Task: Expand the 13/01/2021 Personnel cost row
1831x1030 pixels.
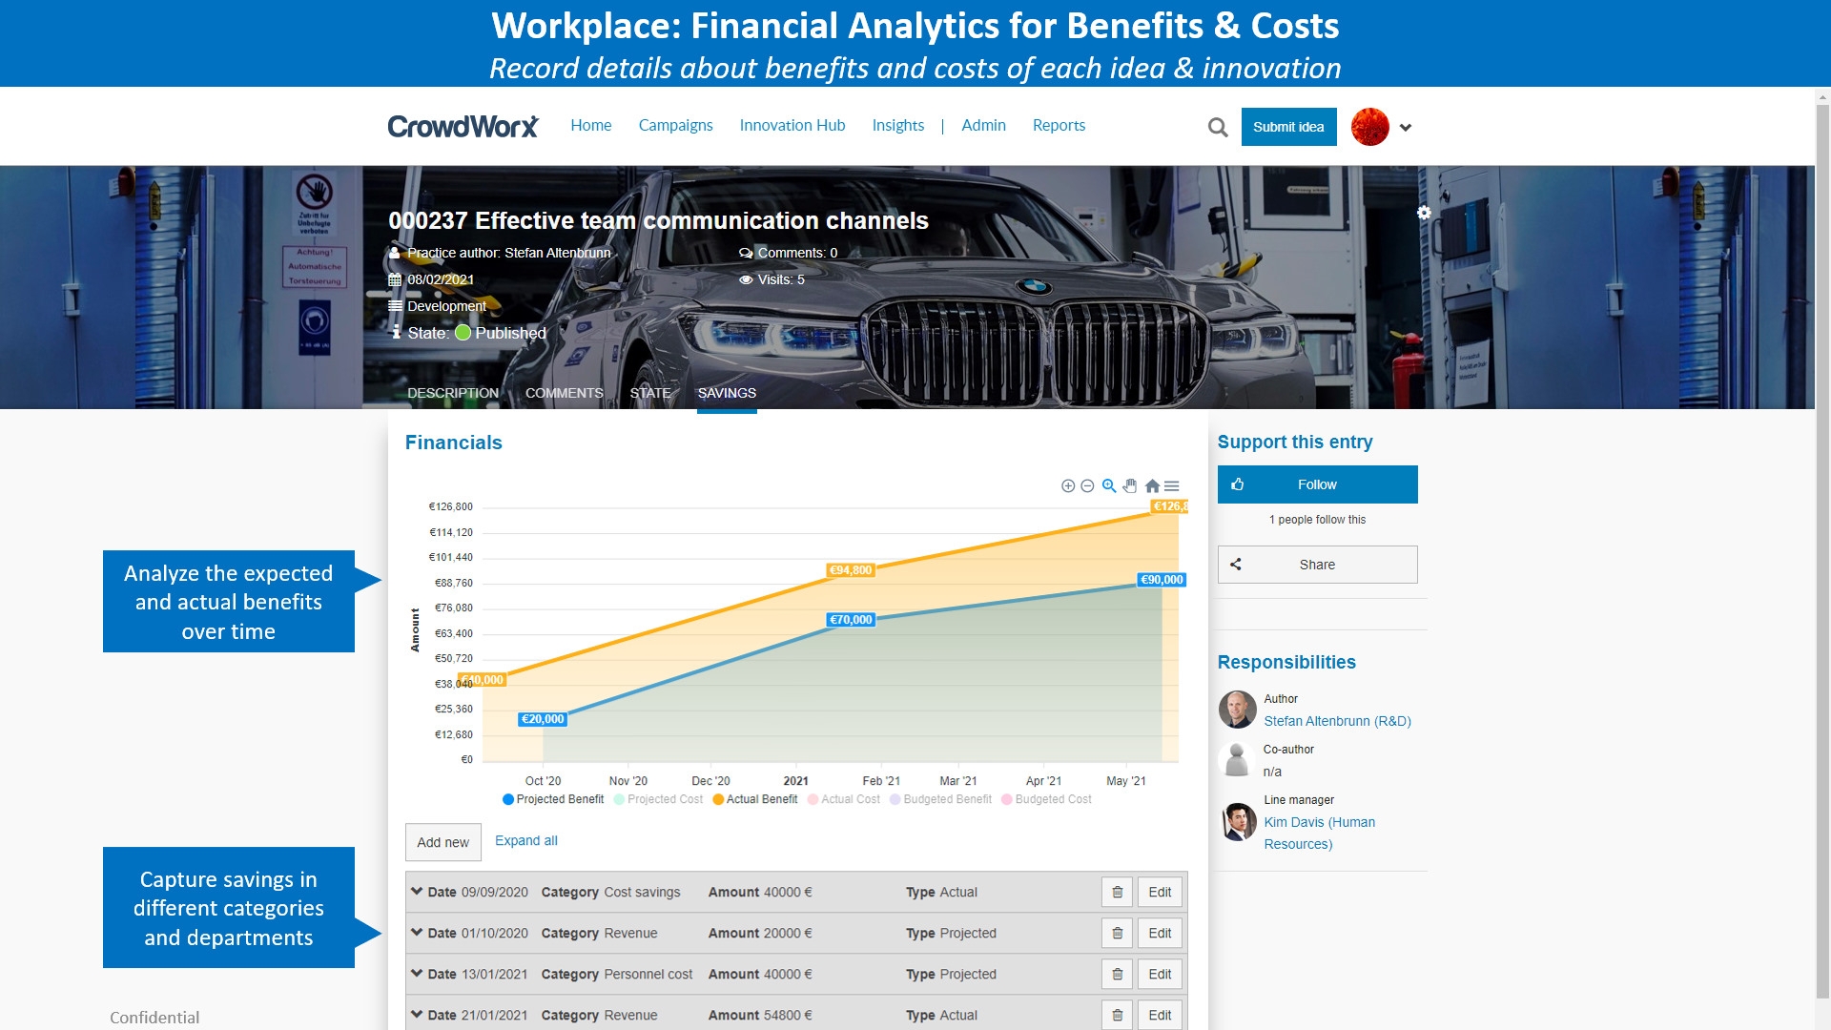Action: click(417, 974)
